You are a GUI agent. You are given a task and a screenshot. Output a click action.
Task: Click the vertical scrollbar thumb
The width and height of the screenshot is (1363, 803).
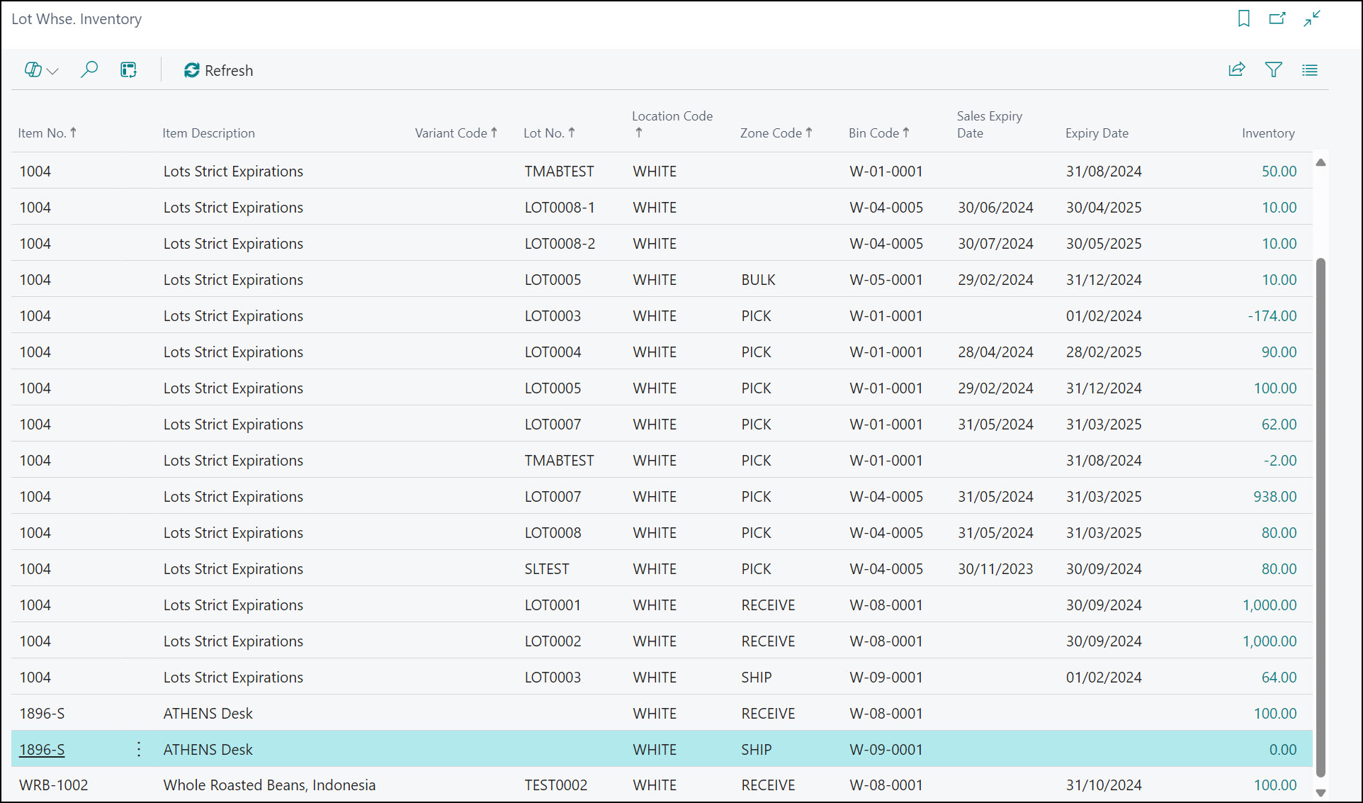click(1320, 517)
